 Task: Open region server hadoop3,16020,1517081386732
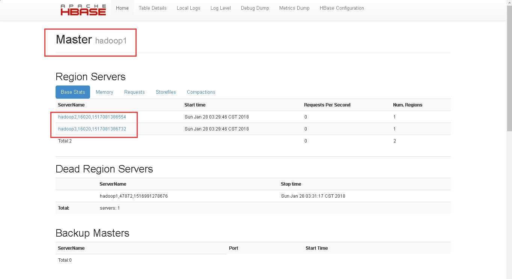tap(92, 129)
